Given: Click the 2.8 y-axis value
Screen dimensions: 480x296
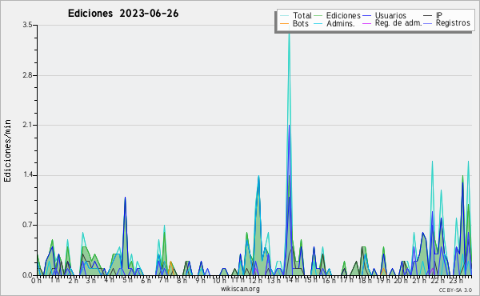Looking at the screenshot, I should click(27, 75).
